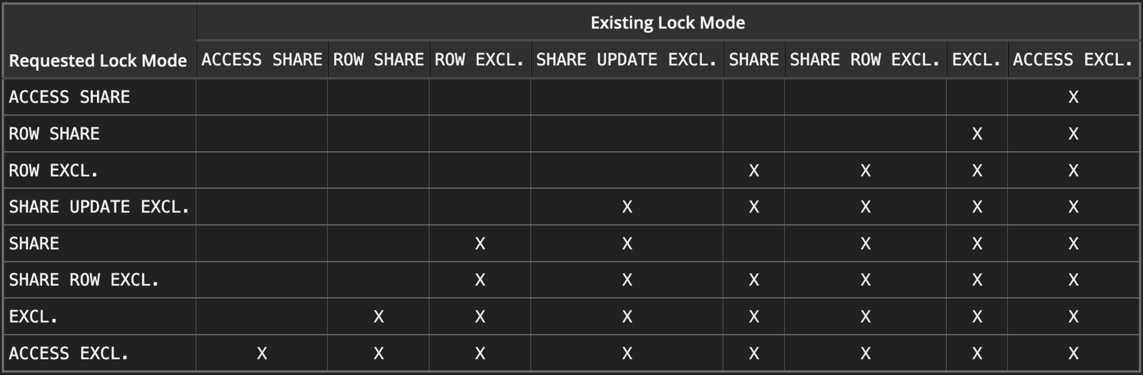Click X in SHARE row, ROW EXCL. column
This screenshot has height=375, width=1143.
[480, 243]
